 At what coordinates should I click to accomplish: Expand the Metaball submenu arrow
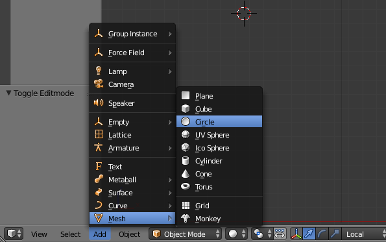coord(170,180)
